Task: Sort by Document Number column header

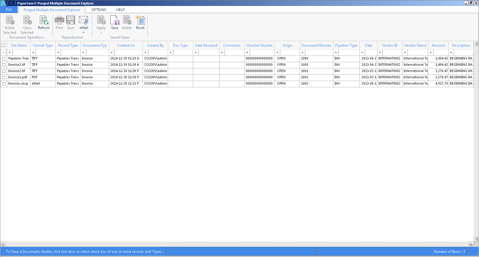Action: [x=316, y=45]
